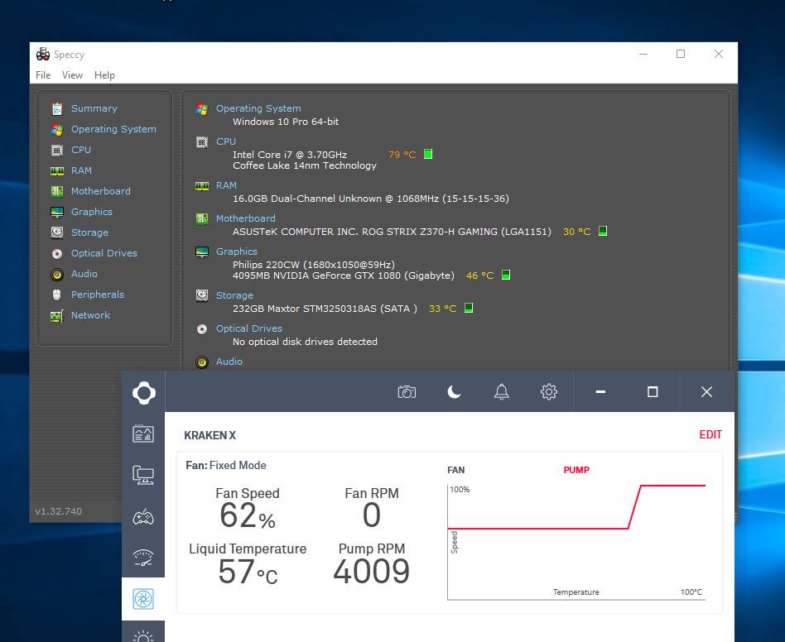Click the CPU temperature reading 79 °C

tap(402, 155)
